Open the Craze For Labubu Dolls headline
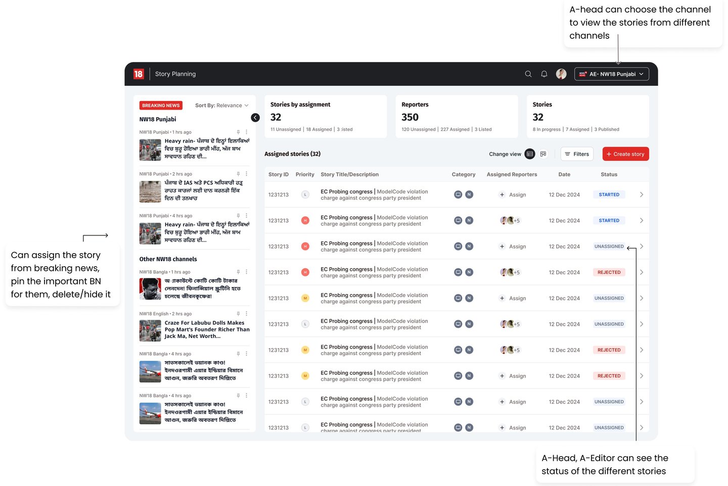Viewport: 728px width, 486px height. [207, 329]
